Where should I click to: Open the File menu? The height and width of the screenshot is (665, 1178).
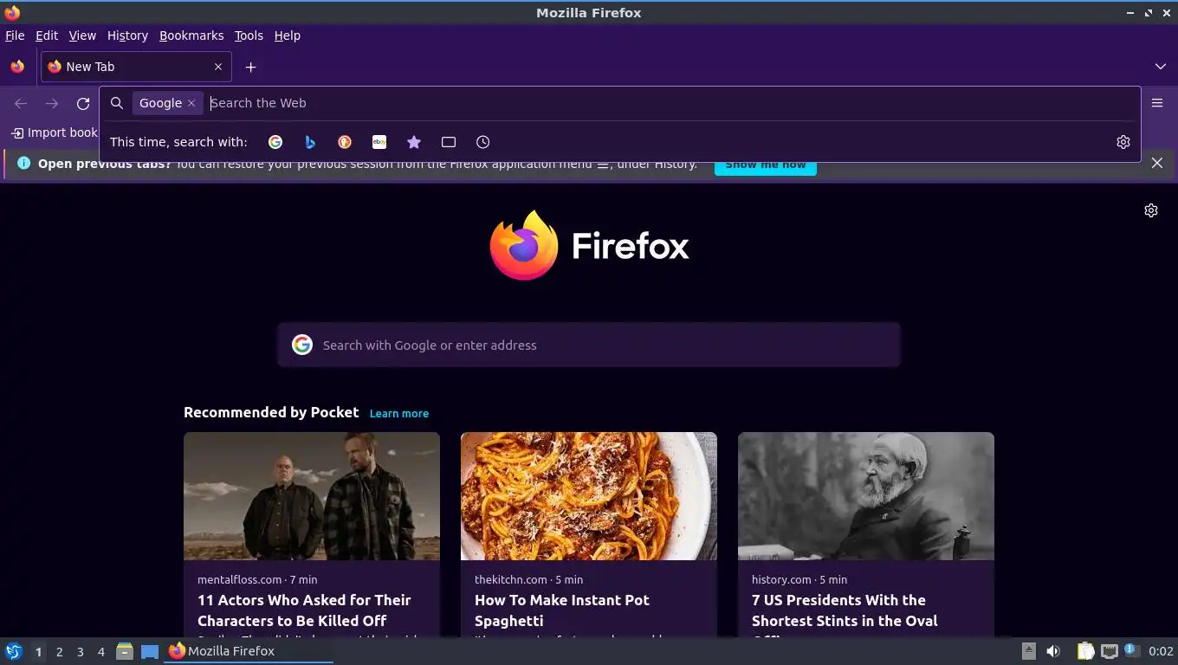tap(15, 36)
